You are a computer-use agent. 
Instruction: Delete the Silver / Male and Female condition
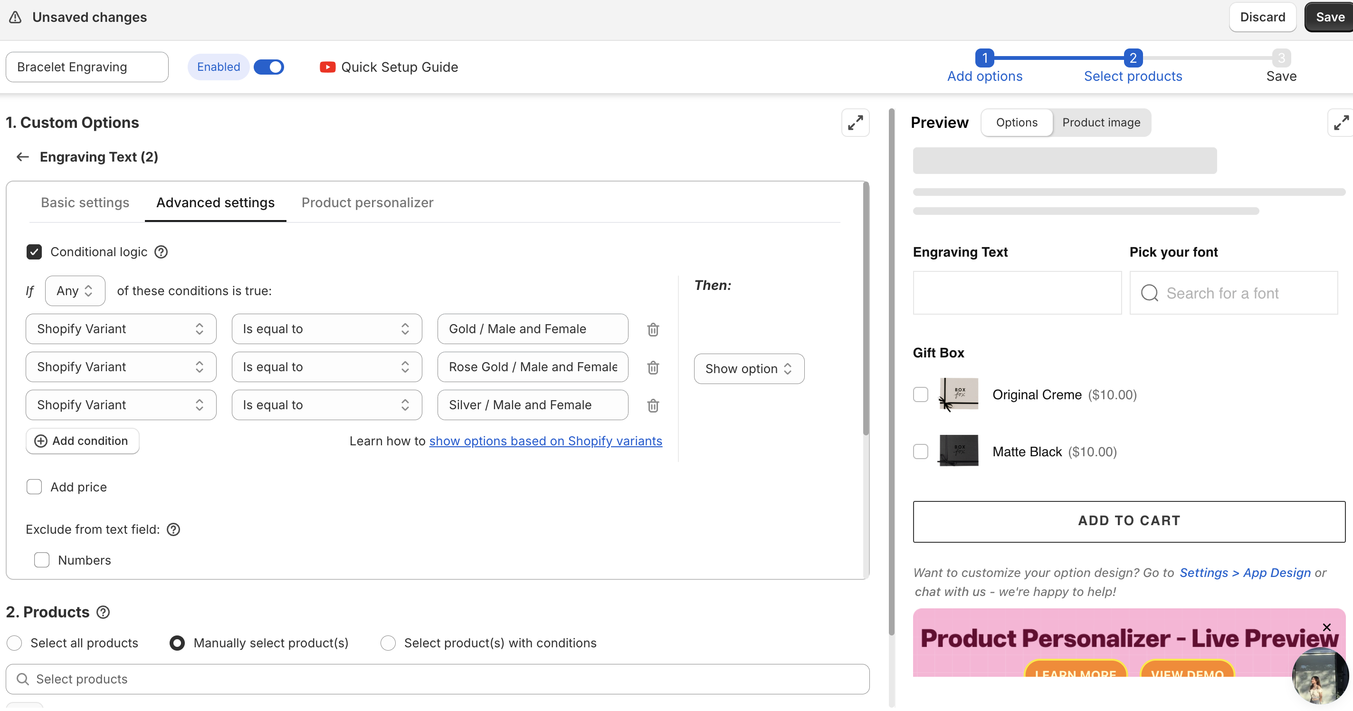(653, 405)
